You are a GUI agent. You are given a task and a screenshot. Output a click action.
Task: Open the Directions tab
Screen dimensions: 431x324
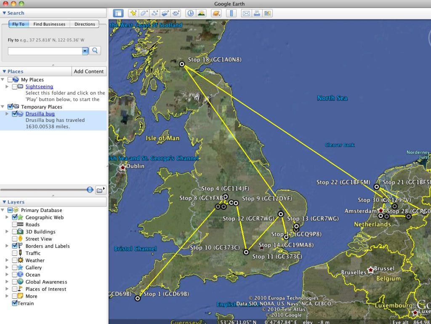click(84, 24)
